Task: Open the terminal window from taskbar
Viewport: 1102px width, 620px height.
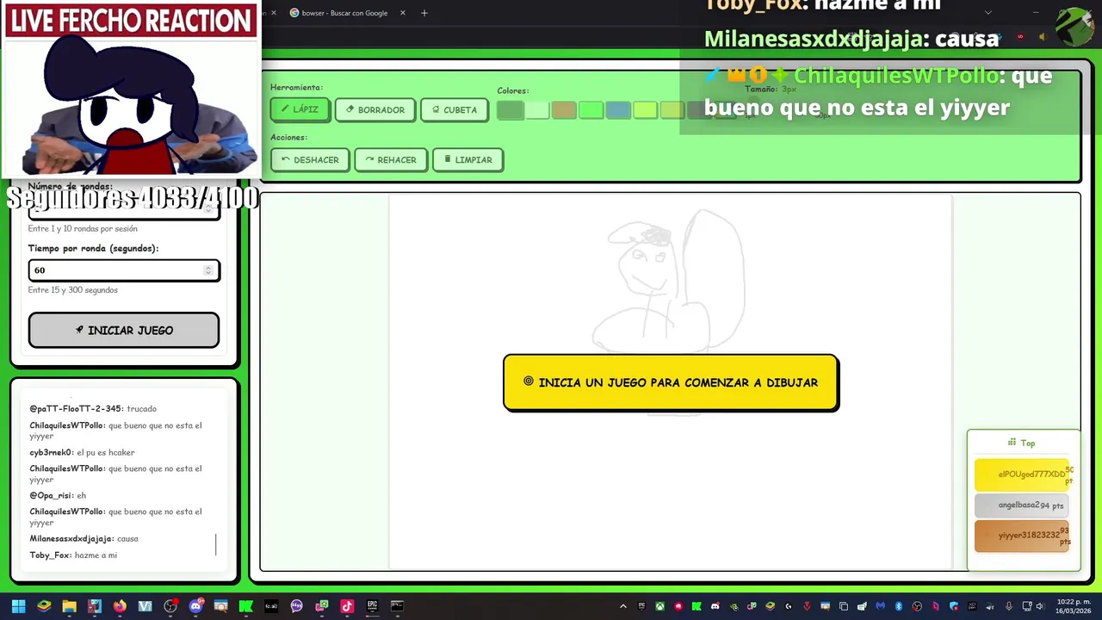Action: (x=397, y=606)
